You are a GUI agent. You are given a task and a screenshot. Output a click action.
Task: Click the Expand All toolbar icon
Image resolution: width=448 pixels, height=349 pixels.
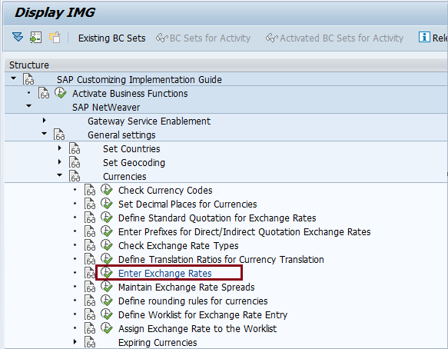click(18, 38)
